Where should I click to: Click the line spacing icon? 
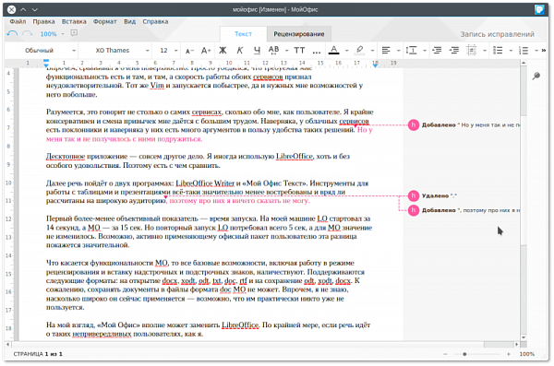pos(411,51)
